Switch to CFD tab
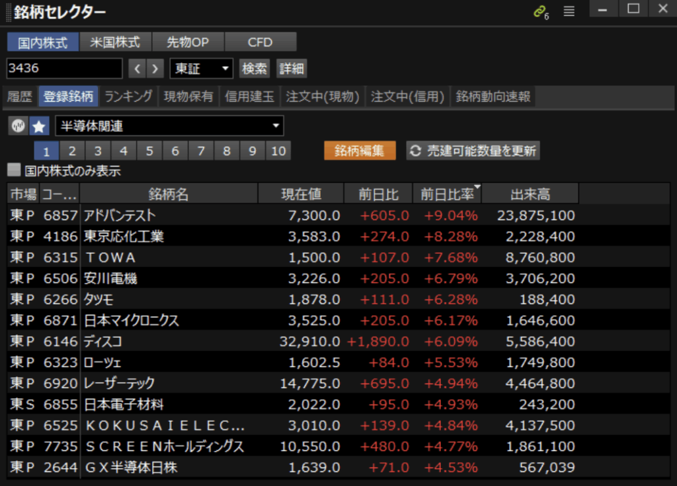 point(260,42)
